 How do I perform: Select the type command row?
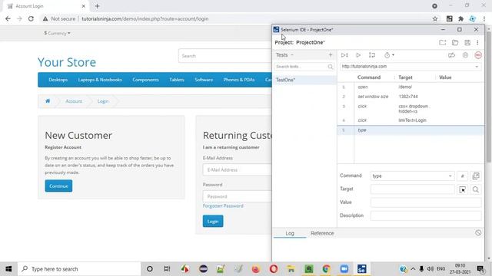point(411,130)
